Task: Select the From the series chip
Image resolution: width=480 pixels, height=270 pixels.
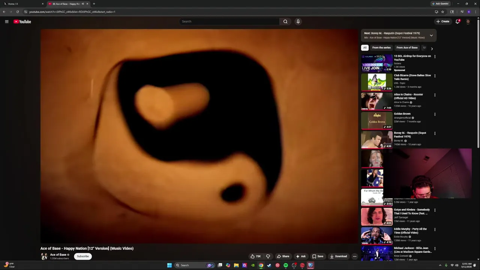Action: point(381,48)
